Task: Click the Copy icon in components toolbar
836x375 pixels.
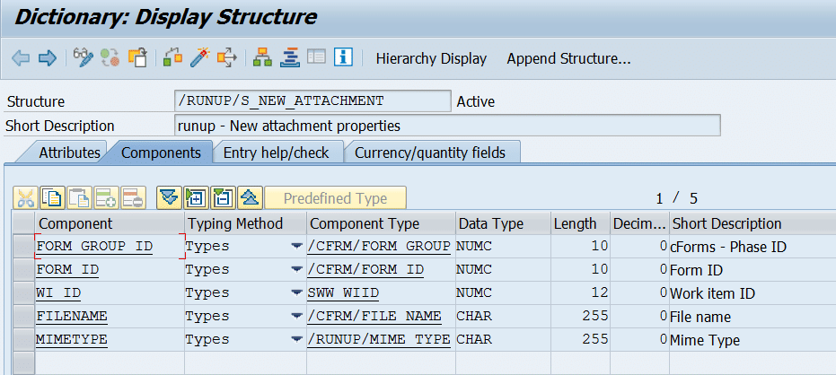Action: click(53, 198)
